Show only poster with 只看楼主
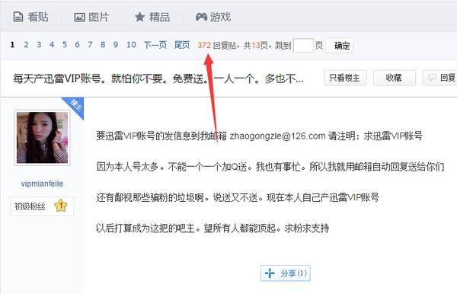 tap(345, 78)
